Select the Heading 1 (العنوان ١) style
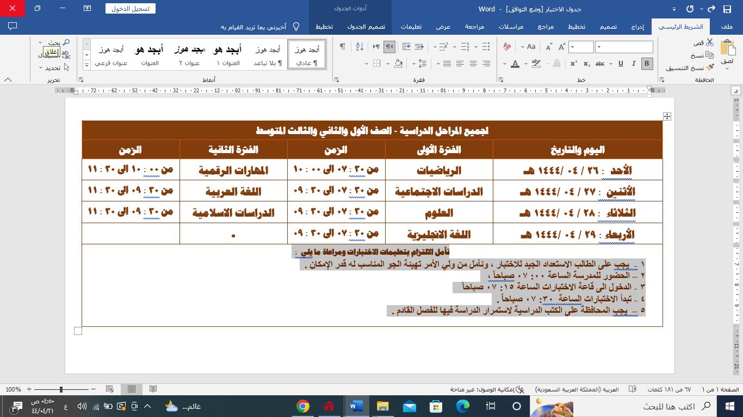This screenshot has width=743, height=417. tap(228, 55)
